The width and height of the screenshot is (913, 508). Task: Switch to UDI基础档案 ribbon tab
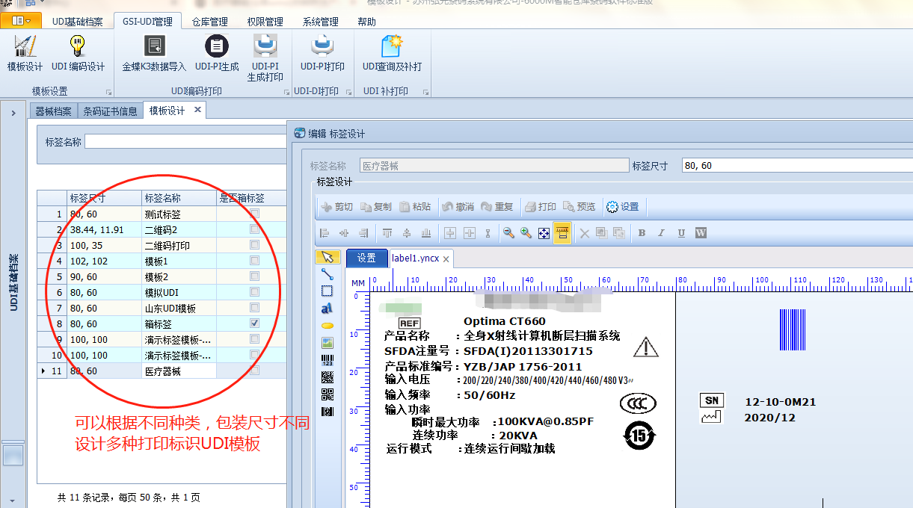pos(78,22)
